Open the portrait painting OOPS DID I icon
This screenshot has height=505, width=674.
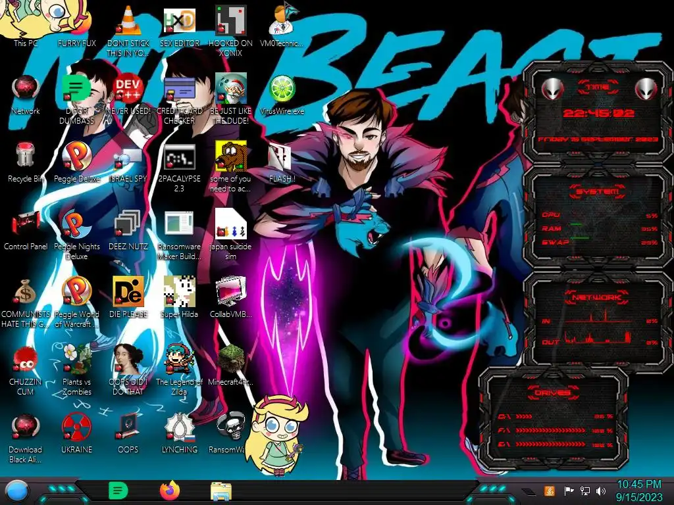pos(128,358)
